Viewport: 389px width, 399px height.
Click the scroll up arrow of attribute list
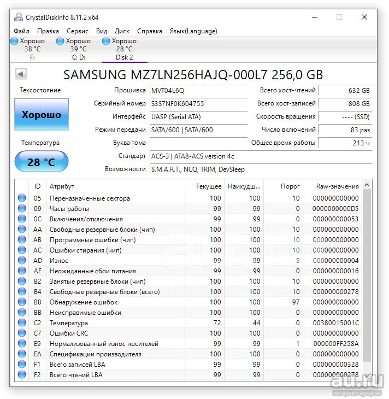tap(367, 185)
